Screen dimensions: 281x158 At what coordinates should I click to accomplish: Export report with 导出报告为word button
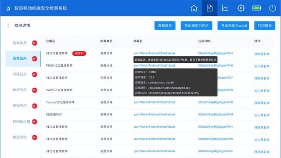pos(233,25)
